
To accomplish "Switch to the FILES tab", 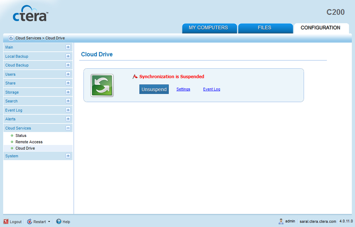I will (265, 28).
